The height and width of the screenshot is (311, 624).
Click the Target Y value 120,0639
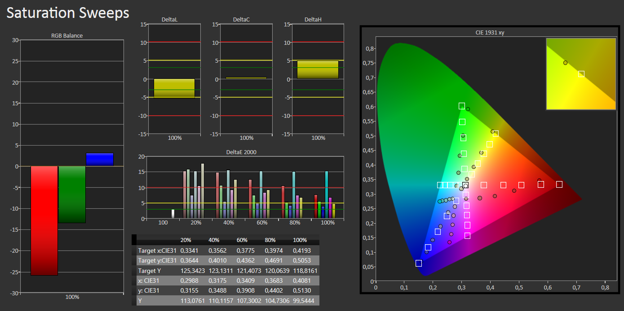[x=277, y=270]
